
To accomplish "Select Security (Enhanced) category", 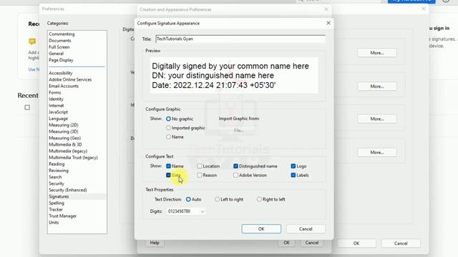I will pos(68,190).
